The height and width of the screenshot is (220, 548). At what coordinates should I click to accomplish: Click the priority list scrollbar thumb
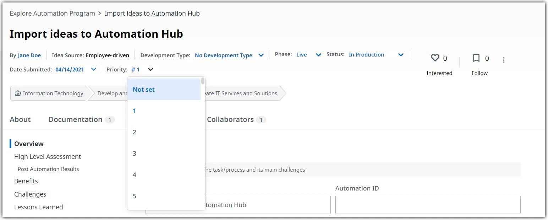pyautogui.click(x=203, y=81)
